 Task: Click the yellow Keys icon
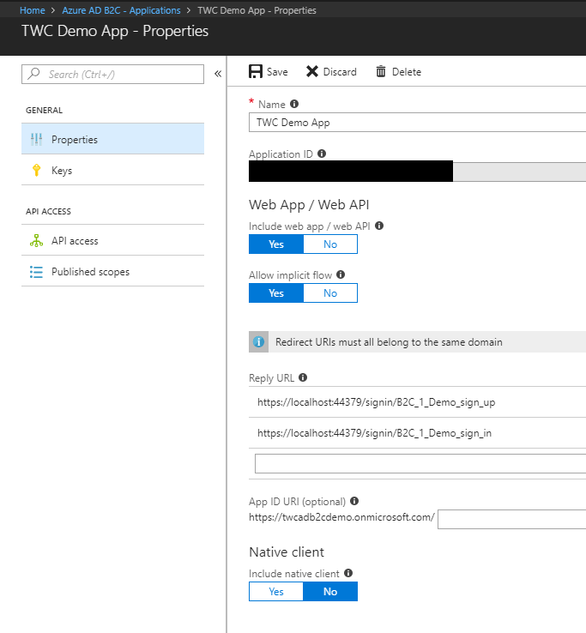(36, 170)
